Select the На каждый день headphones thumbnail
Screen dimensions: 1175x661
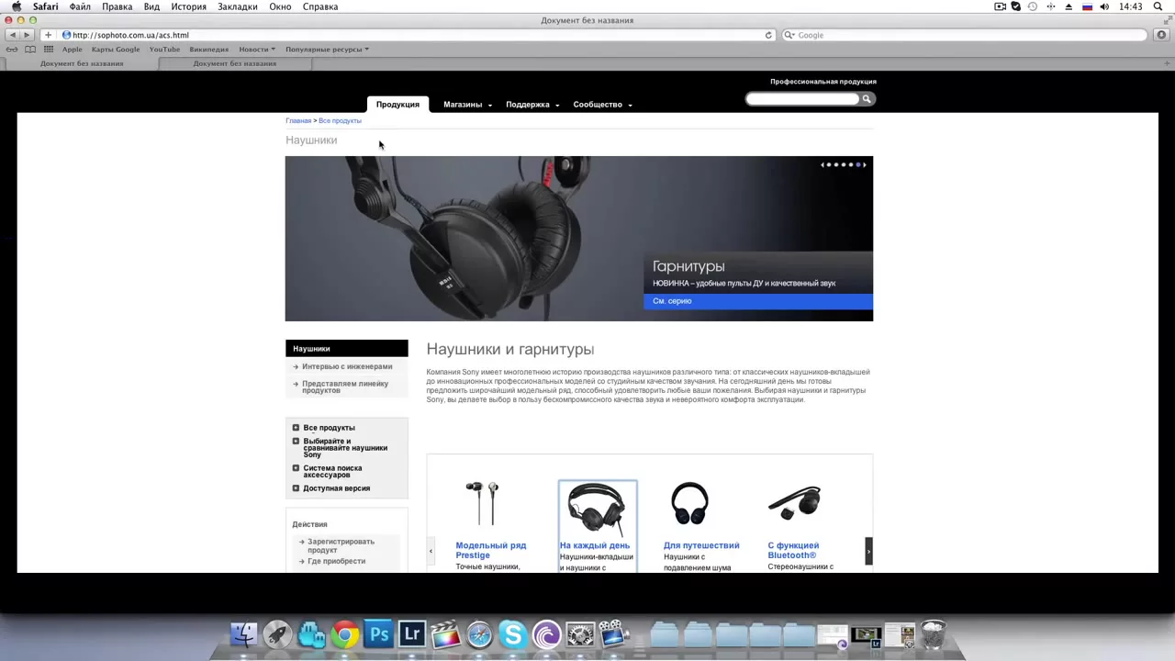click(x=598, y=508)
